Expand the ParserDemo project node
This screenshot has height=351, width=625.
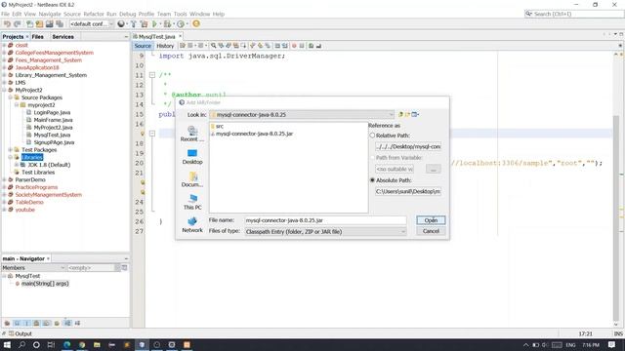tap(4, 179)
